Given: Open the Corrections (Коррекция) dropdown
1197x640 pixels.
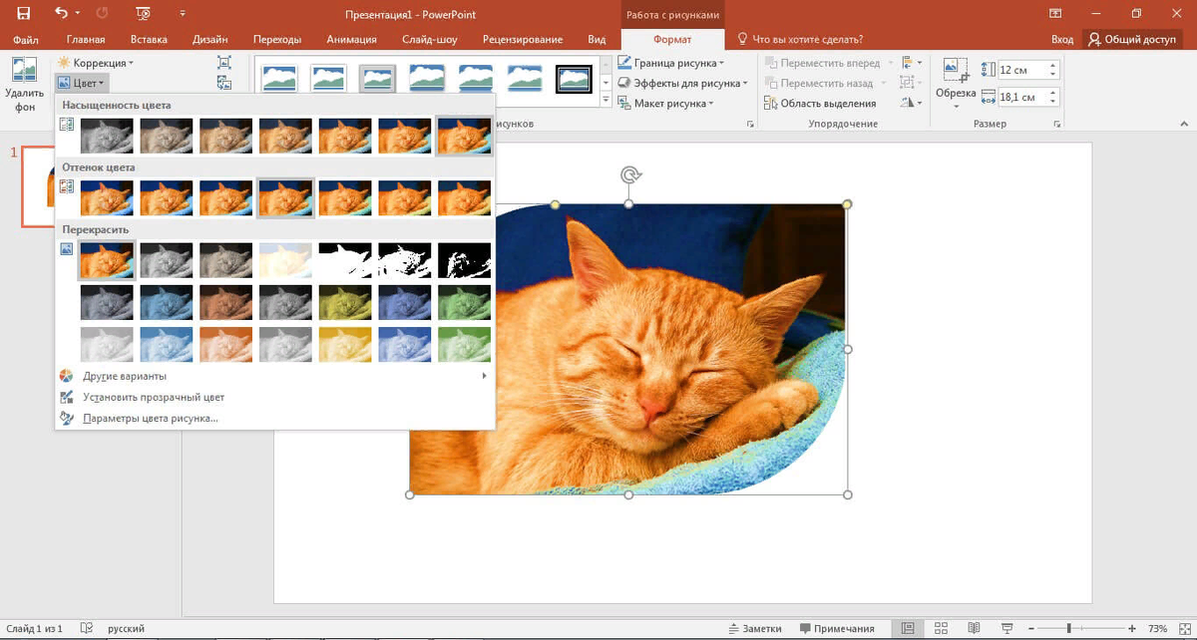Looking at the screenshot, I should (96, 63).
